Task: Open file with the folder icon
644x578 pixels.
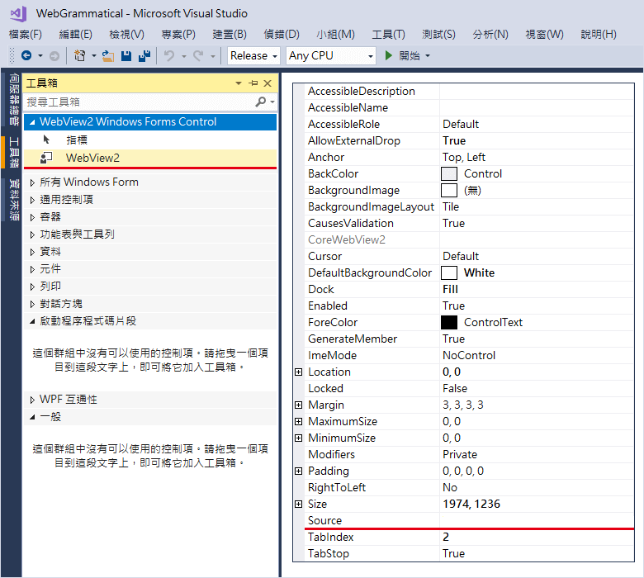Action: pos(108,56)
